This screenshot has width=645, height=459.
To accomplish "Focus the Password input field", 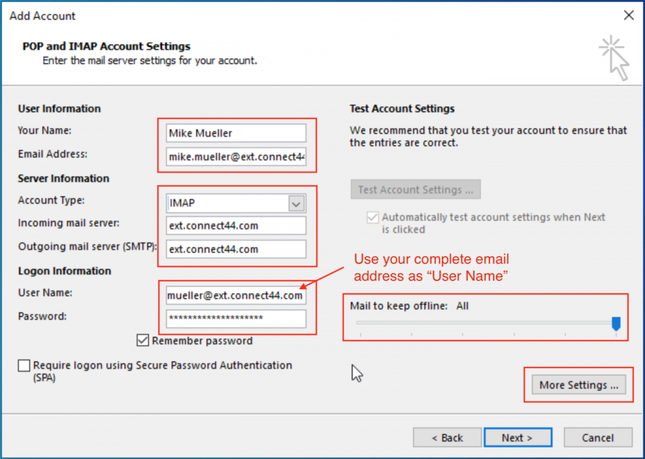I will (x=236, y=319).
